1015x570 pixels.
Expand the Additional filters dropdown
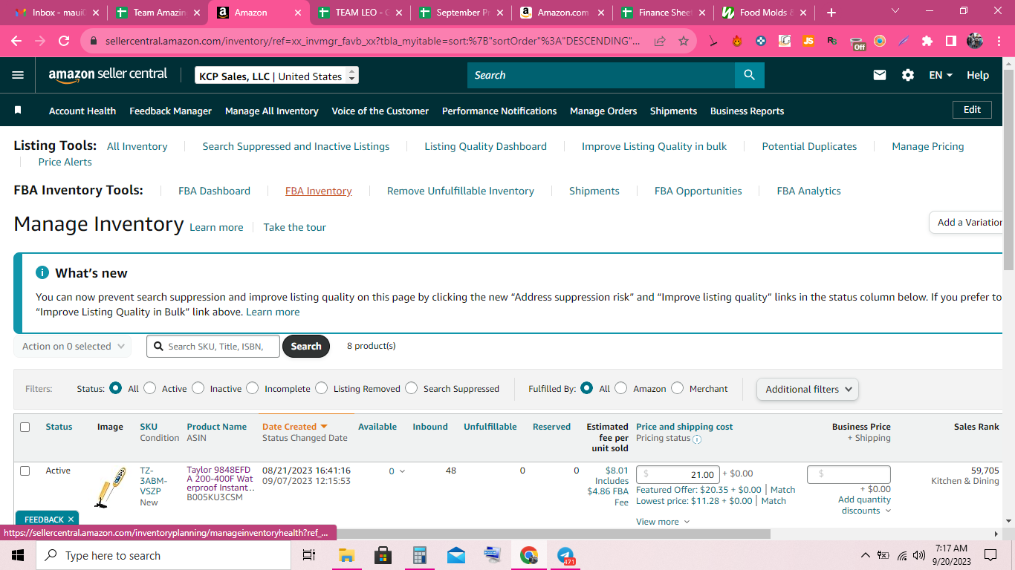pyautogui.click(x=808, y=389)
